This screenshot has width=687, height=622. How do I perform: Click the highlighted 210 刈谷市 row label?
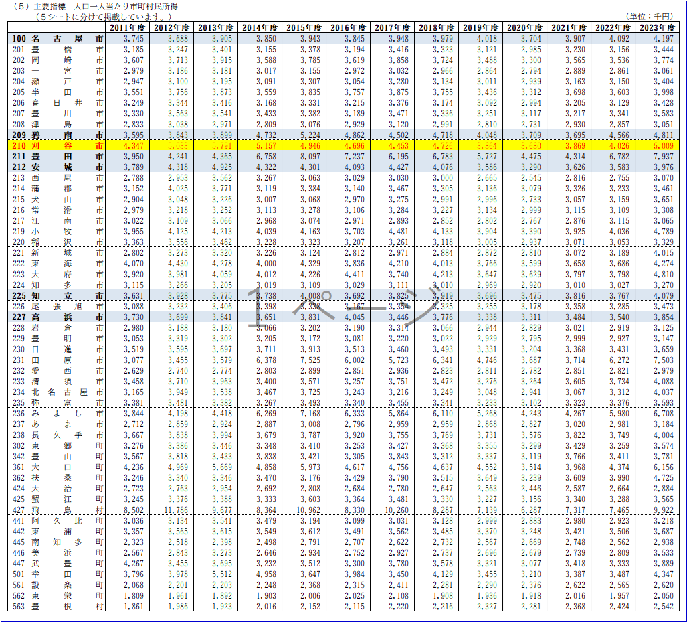[57, 146]
